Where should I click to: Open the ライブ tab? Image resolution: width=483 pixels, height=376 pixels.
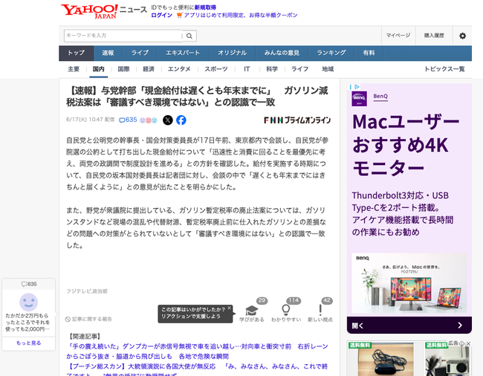pyautogui.click(x=140, y=53)
